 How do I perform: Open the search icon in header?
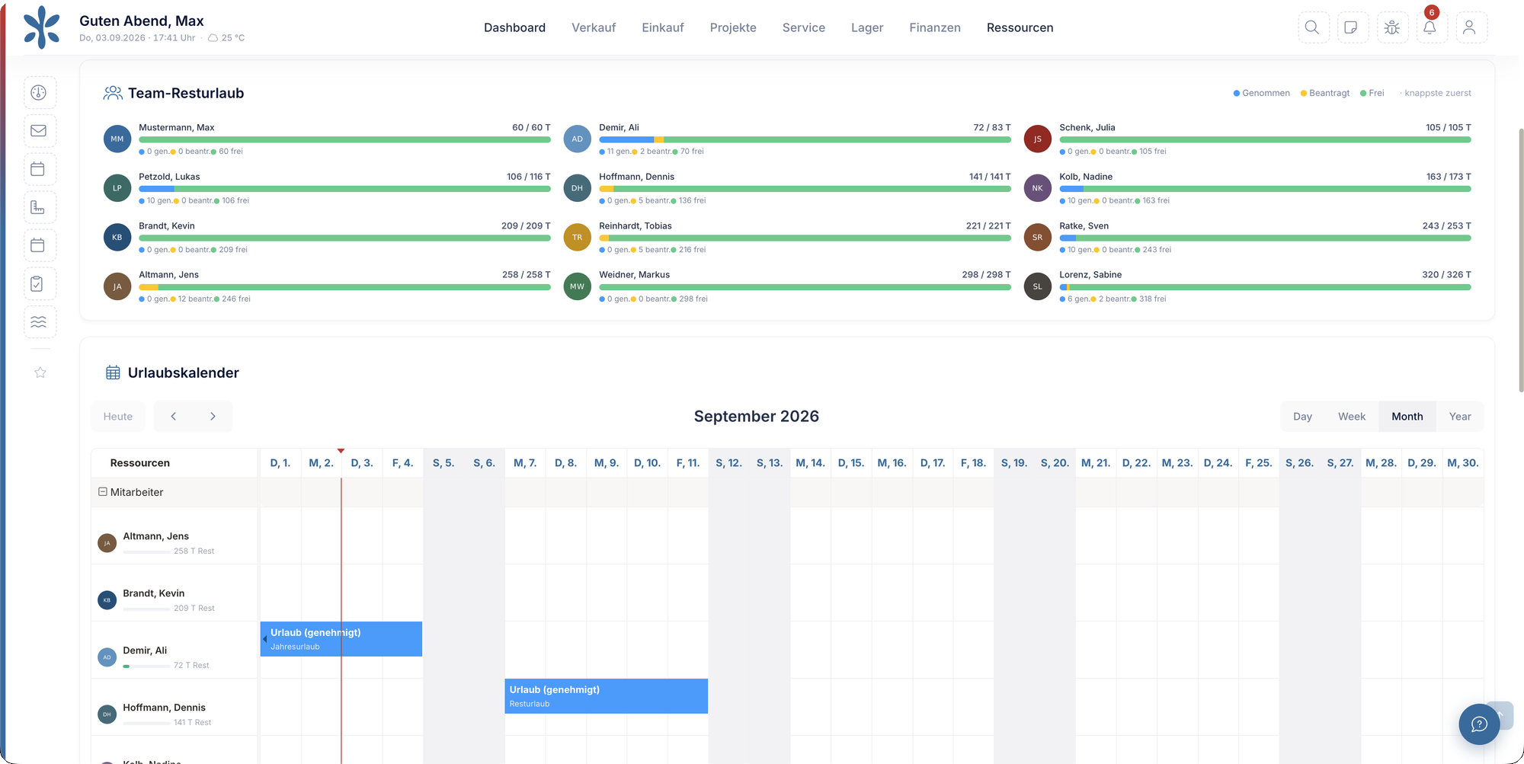[1313, 27]
